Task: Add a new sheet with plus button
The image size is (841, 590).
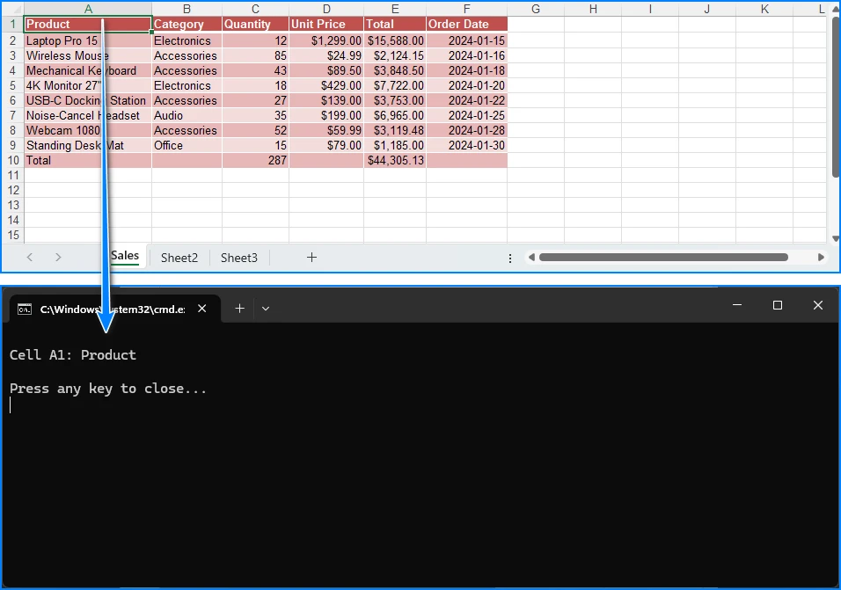Action: (311, 258)
